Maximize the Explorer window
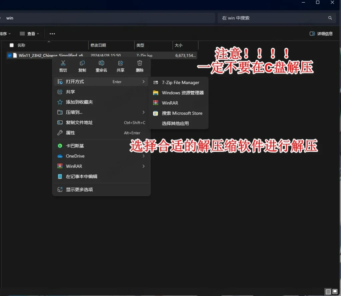 point(317,2)
